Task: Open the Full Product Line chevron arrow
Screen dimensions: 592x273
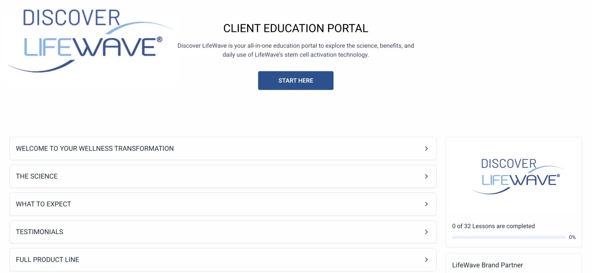Action: click(426, 260)
